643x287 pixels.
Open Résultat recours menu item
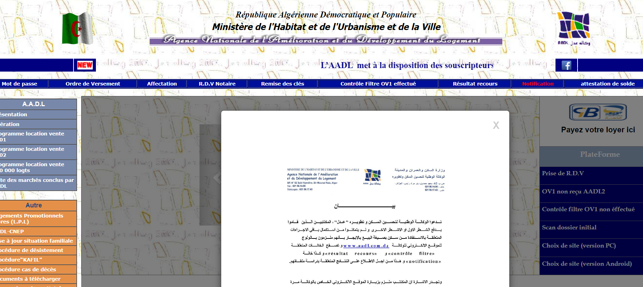click(475, 84)
